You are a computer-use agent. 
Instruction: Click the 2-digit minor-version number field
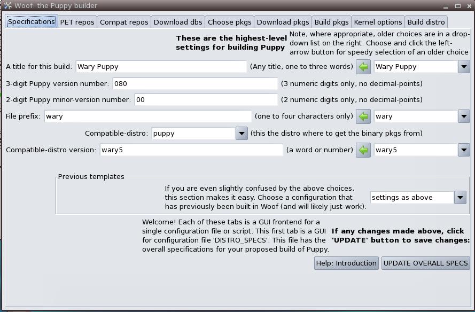click(x=206, y=100)
